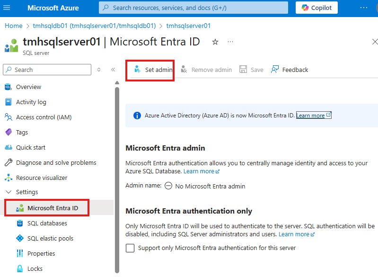The width and height of the screenshot is (378, 277).
Task: Focus the Azure global search box
Action: tap(193, 8)
